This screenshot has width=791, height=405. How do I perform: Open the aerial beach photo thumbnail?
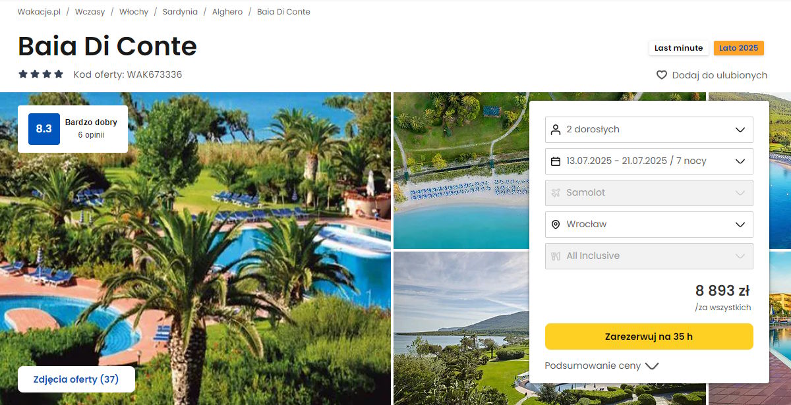coord(461,170)
